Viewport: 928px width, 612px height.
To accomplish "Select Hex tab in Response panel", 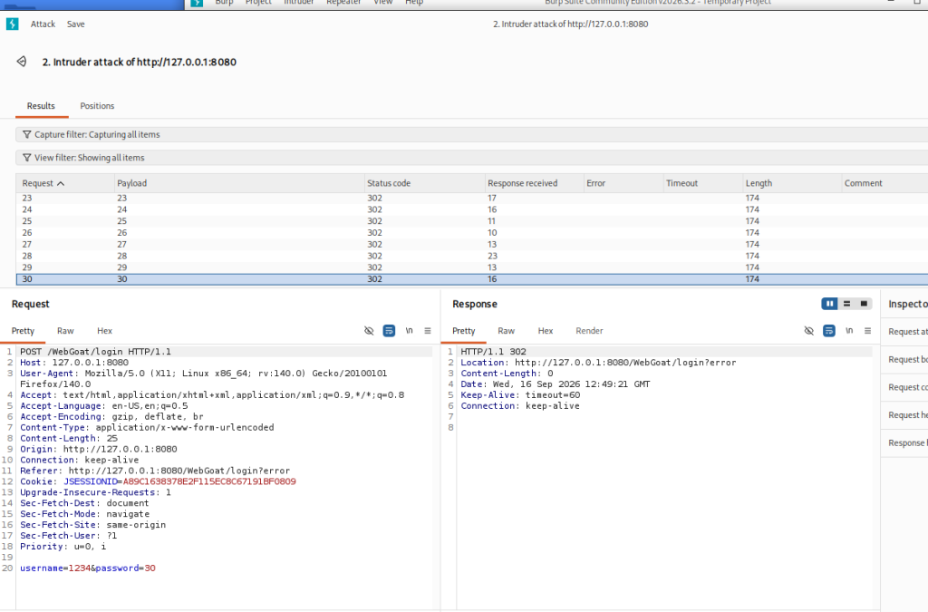I will (545, 331).
